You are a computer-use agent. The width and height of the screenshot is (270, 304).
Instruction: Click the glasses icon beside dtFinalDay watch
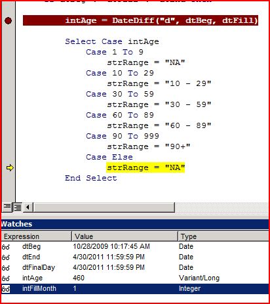click(x=6, y=268)
